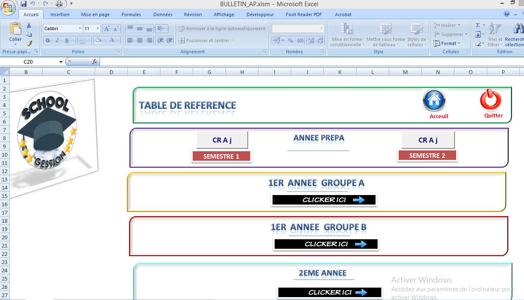Viewport: 524px width, 300px height.
Task: Open the Développeur ribbon tab
Action: (x=260, y=14)
